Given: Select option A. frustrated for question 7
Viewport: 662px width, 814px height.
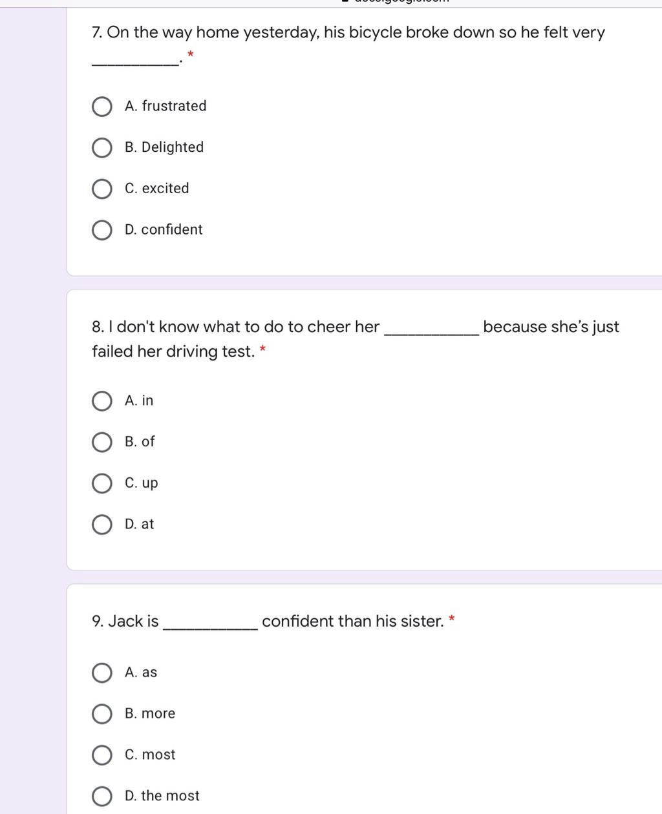Looking at the screenshot, I should [x=101, y=107].
